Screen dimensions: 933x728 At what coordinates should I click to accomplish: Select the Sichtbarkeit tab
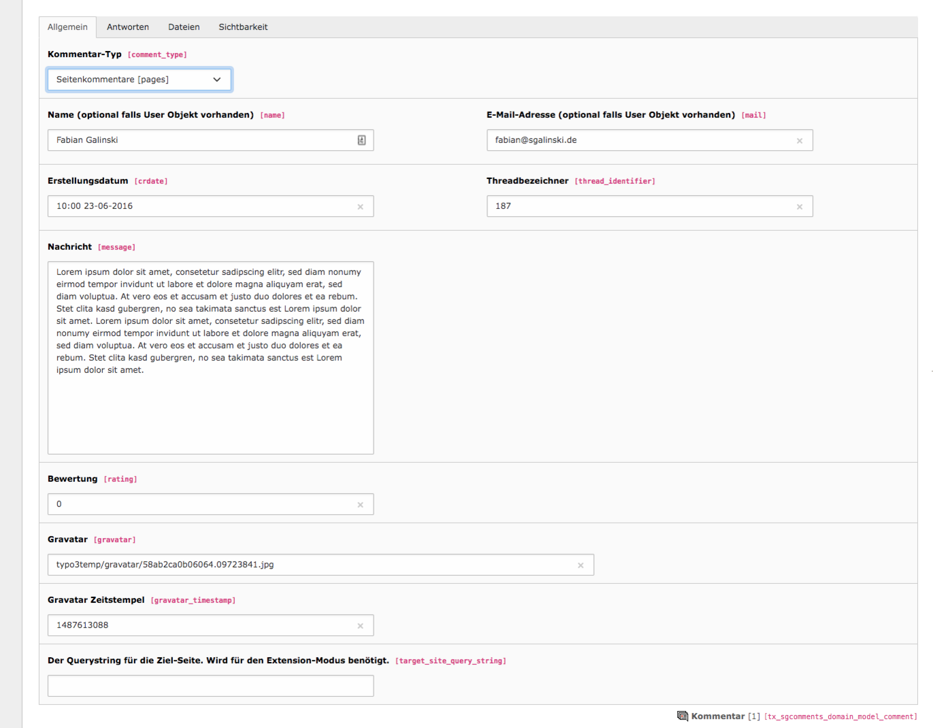click(x=243, y=27)
